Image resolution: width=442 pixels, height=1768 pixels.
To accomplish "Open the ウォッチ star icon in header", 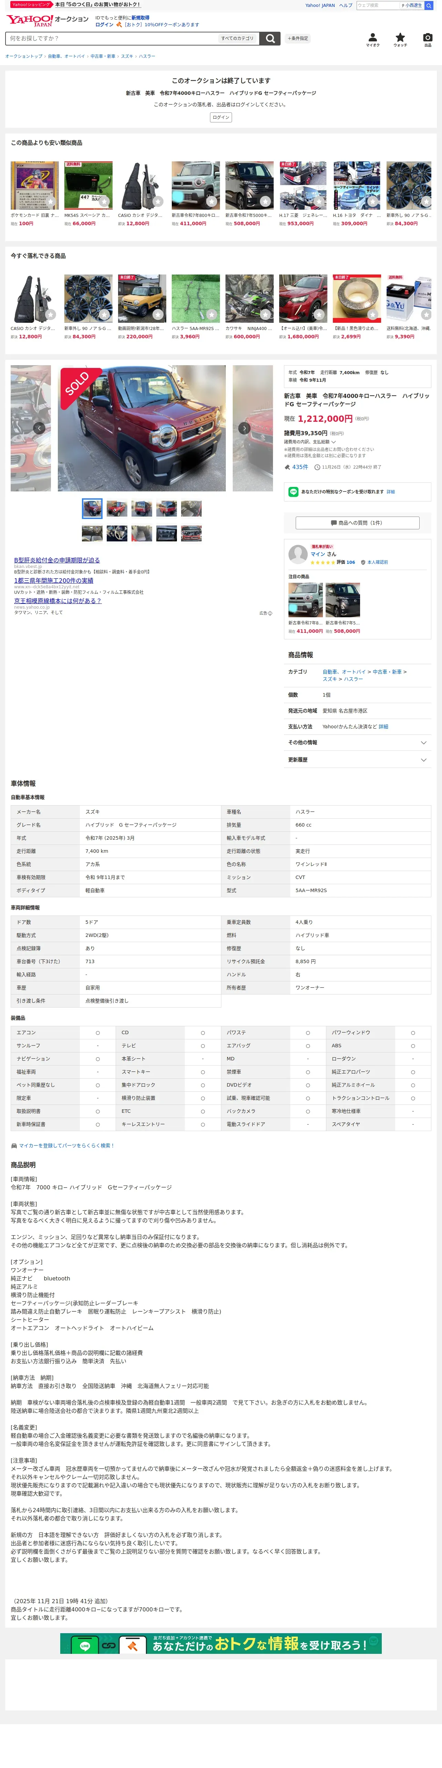I will coord(400,40).
